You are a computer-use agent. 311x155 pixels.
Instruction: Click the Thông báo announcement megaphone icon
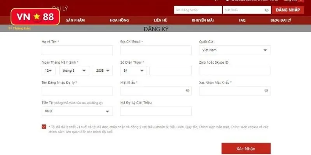10,28
